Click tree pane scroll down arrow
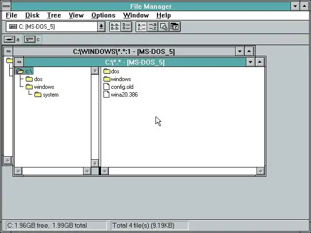This screenshot has width=311, height=233. pos(95,163)
